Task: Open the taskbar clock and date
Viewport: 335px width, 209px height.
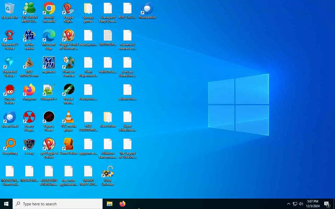Action: [x=313, y=204]
